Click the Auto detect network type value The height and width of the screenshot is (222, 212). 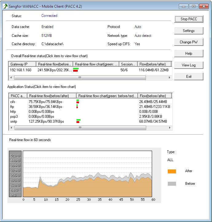143,36
